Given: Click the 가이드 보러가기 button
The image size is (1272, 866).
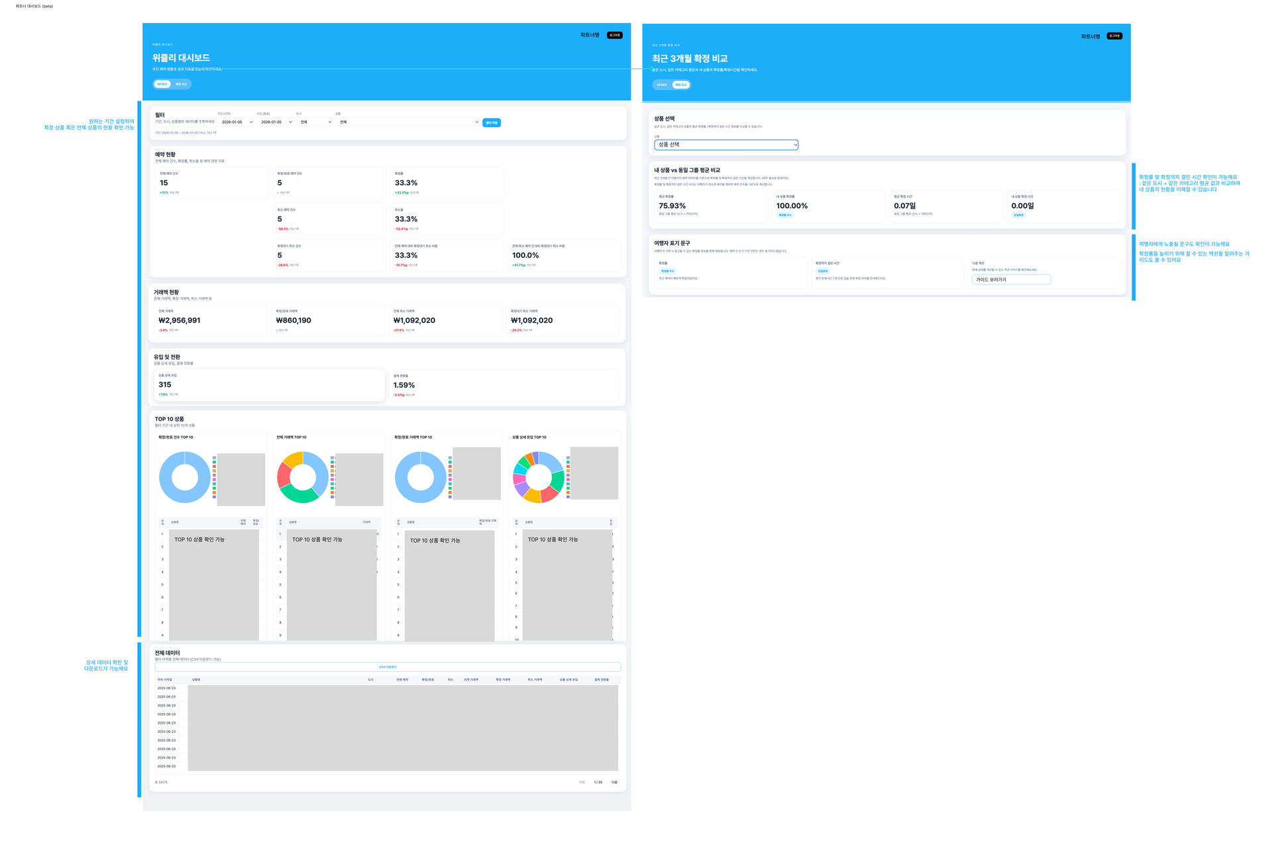Looking at the screenshot, I should [x=1011, y=280].
